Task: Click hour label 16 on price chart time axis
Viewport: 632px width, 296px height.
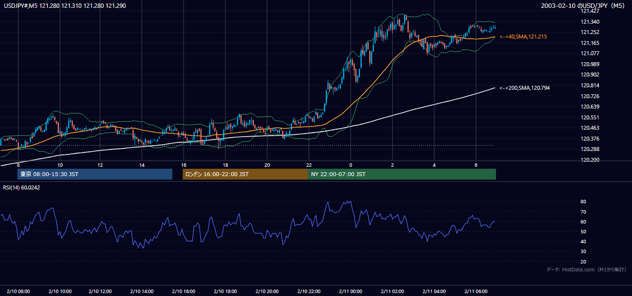Action: tap(184, 165)
